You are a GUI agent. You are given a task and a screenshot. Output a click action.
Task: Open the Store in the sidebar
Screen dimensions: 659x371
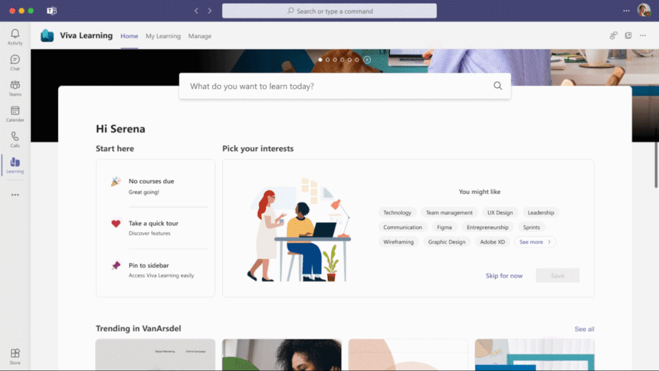coord(15,357)
